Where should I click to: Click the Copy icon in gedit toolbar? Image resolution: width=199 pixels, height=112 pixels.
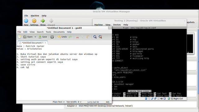coord(83,37)
